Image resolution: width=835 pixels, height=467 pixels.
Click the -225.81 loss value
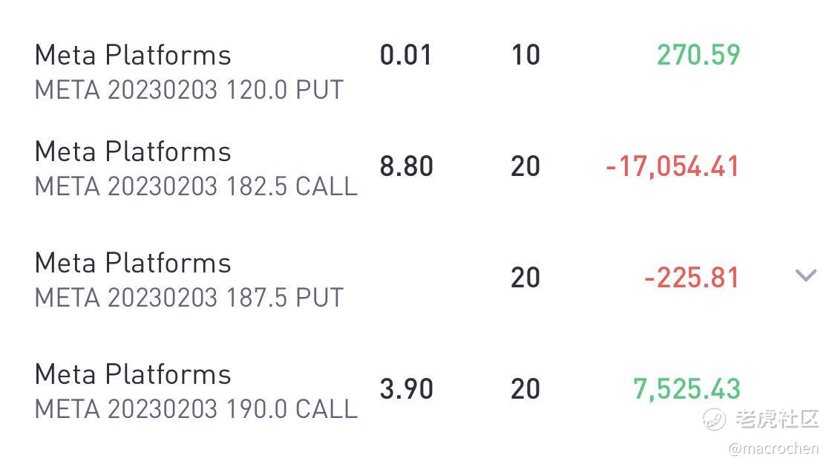tap(692, 278)
